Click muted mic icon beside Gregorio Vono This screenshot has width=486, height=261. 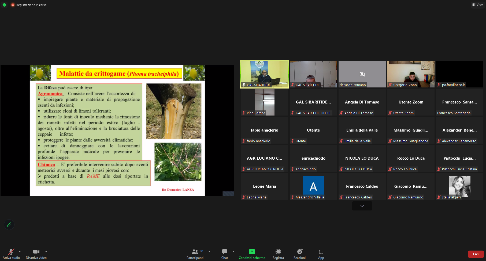(390, 85)
